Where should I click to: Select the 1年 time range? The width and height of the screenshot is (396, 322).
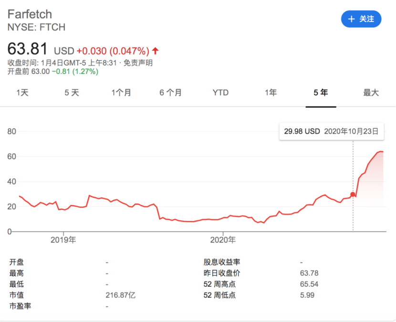(x=271, y=93)
